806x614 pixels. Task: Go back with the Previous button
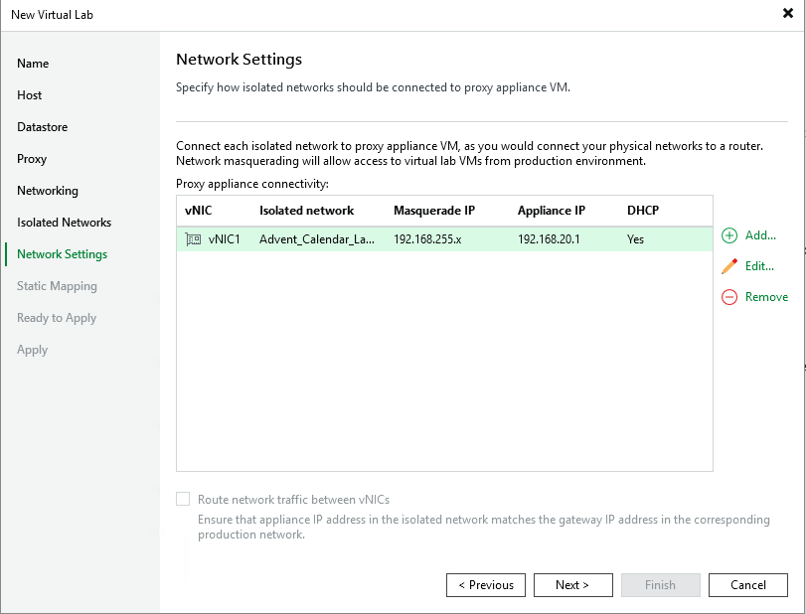click(x=485, y=585)
